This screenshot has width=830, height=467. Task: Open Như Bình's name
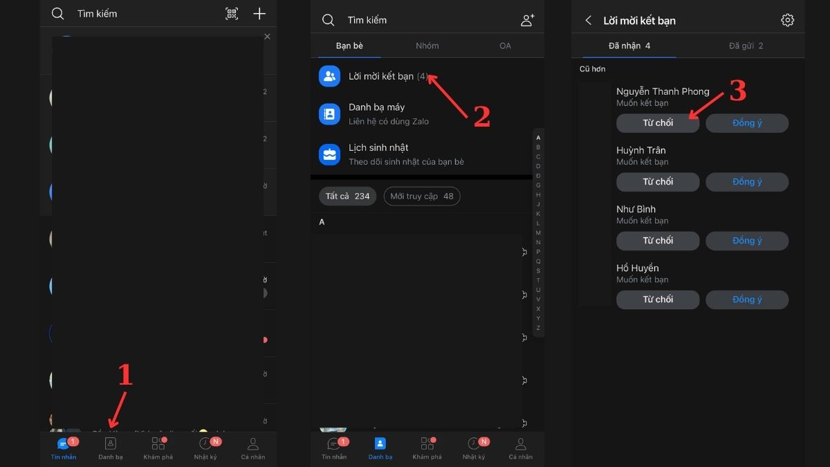636,209
